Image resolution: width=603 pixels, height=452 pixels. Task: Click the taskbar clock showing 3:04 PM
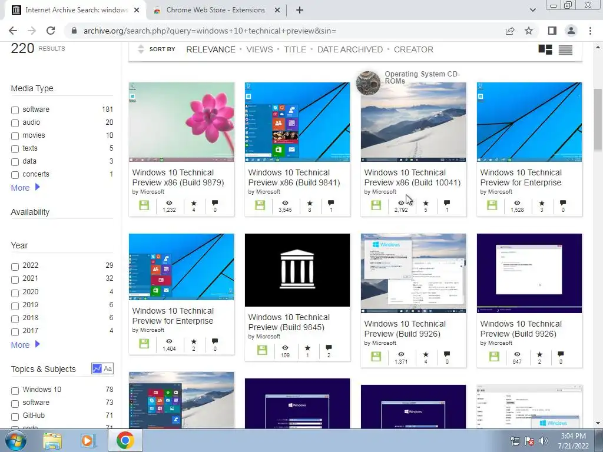pyautogui.click(x=573, y=441)
